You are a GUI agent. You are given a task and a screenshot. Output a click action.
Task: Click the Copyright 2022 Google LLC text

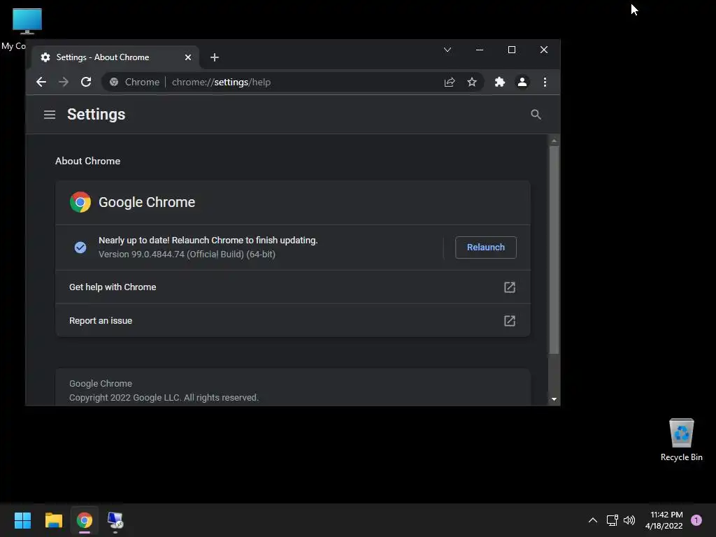coord(164,398)
